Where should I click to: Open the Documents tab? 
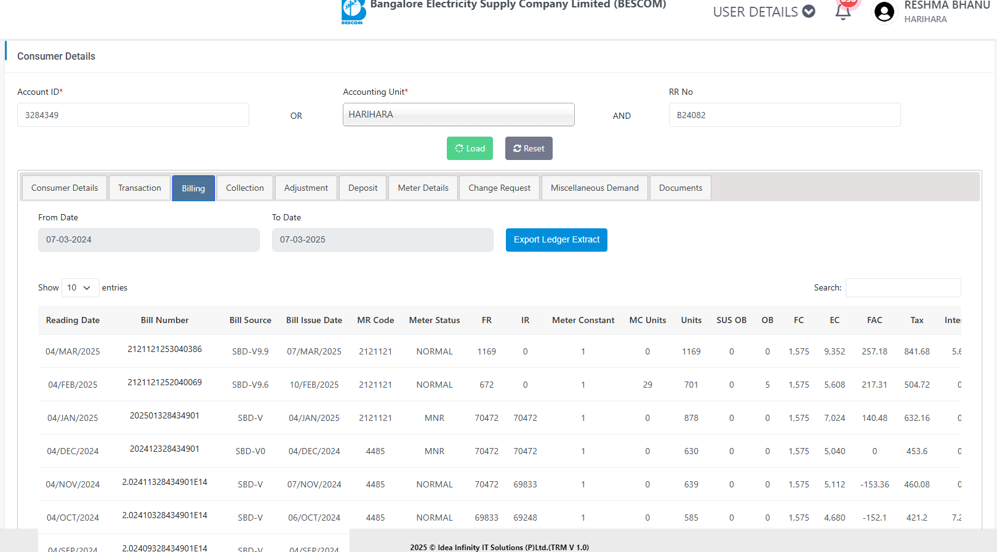(681, 188)
